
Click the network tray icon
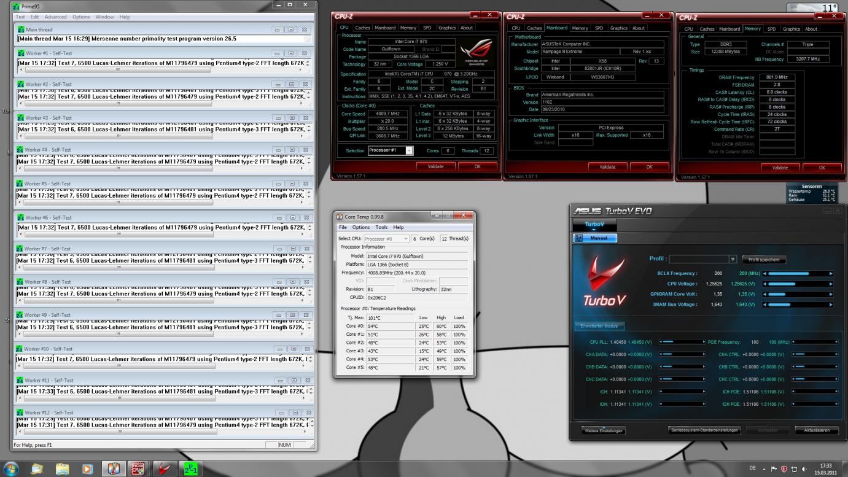(x=794, y=469)
